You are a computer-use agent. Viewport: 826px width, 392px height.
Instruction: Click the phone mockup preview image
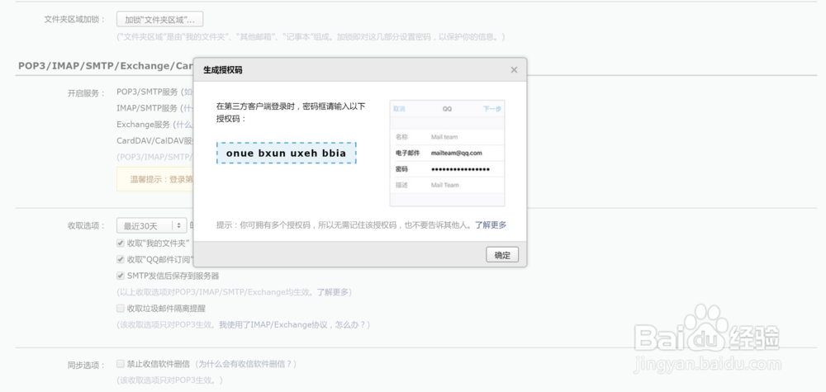[x=447, y=153]
